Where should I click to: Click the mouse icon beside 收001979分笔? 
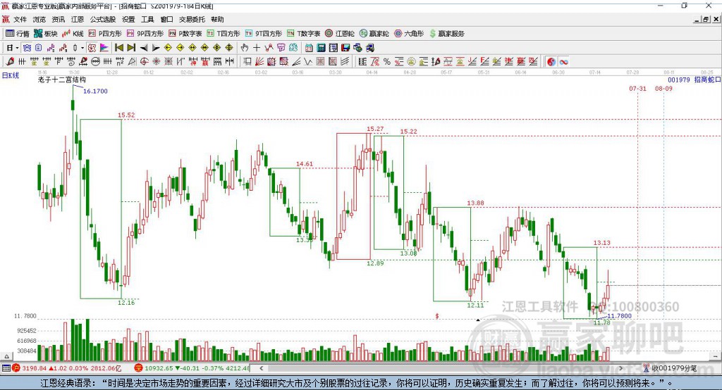click(x=647, y=368)
